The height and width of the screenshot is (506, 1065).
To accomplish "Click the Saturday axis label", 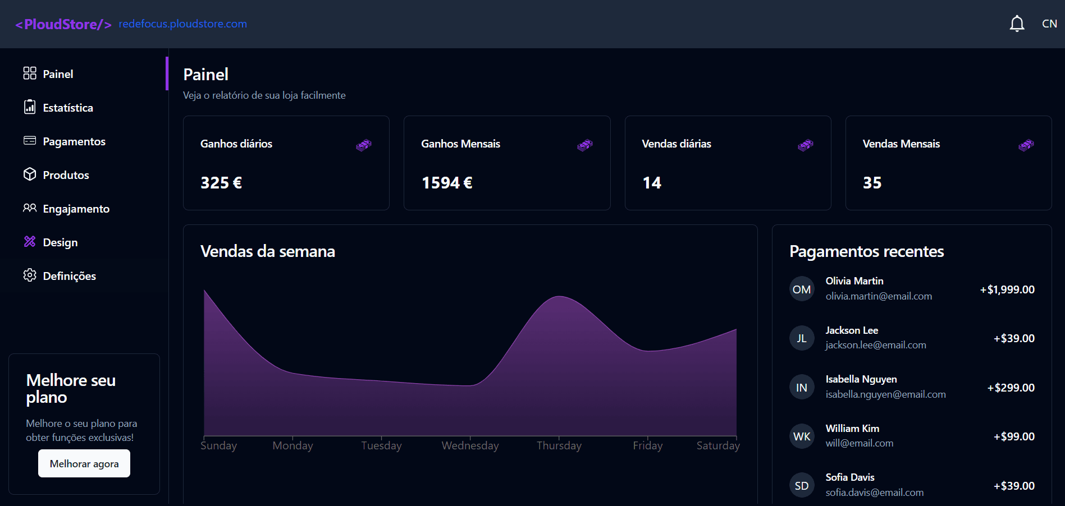I will pos(718,445).
